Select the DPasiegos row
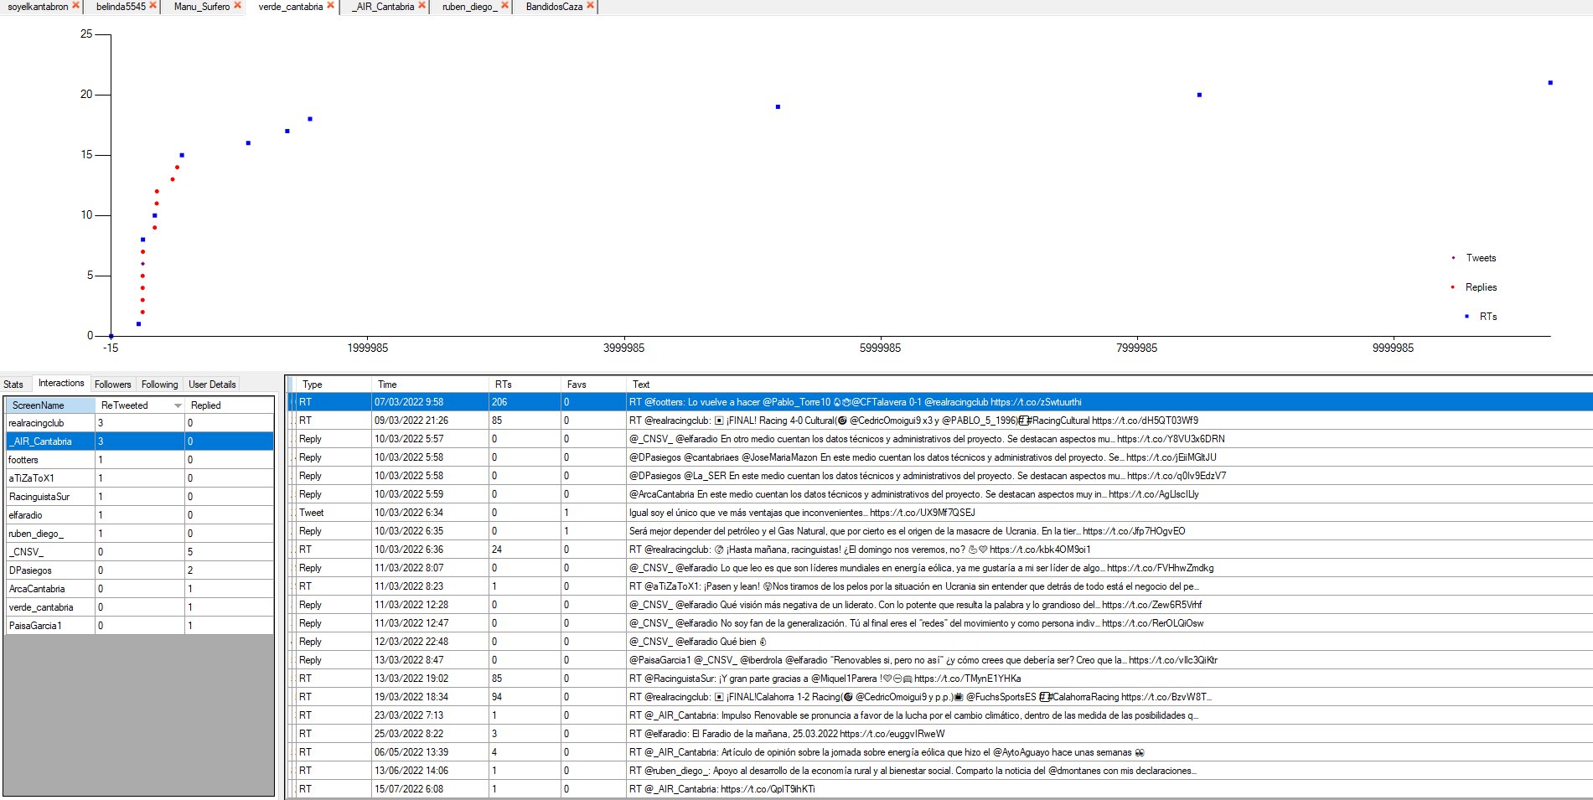This screenshot has height=800, width=1593. 140,570
